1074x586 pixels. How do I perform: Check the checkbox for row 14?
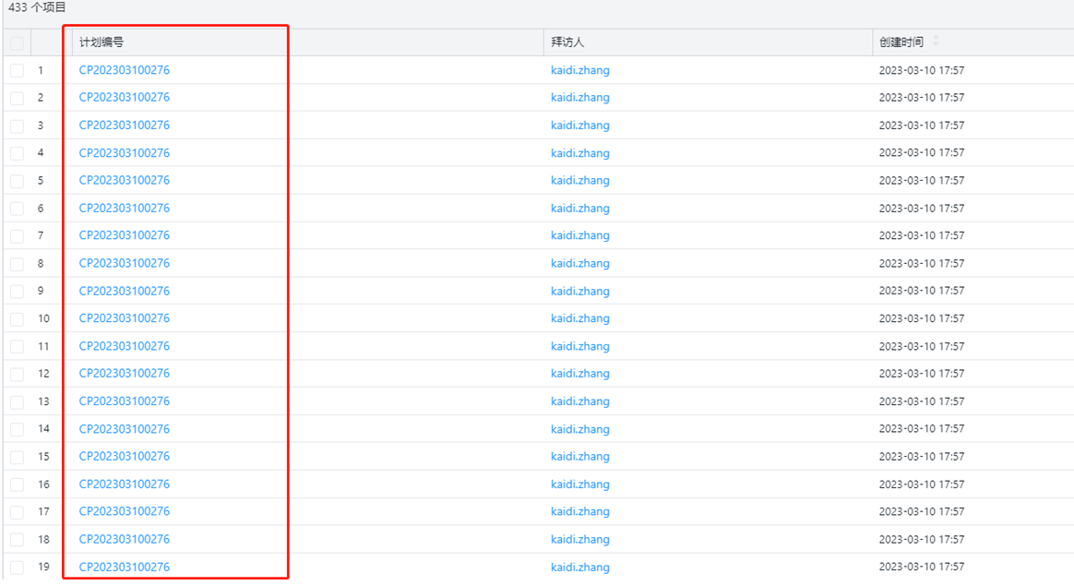18,430
